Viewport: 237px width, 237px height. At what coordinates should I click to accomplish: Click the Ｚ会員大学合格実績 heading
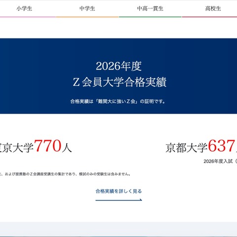[119, 82]
